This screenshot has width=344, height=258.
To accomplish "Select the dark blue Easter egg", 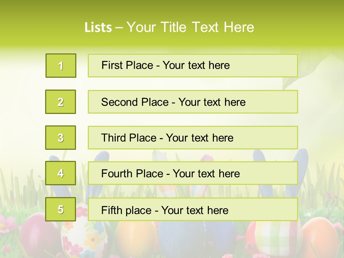I will (182, 239).
